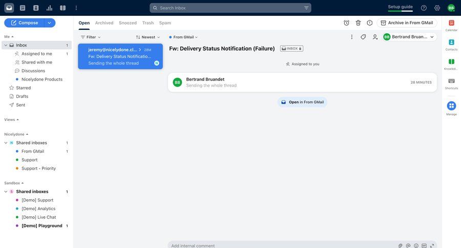Screen dimensions: 461x248
Task: Open conversation more options dots
Action: [x=351, y=37]
